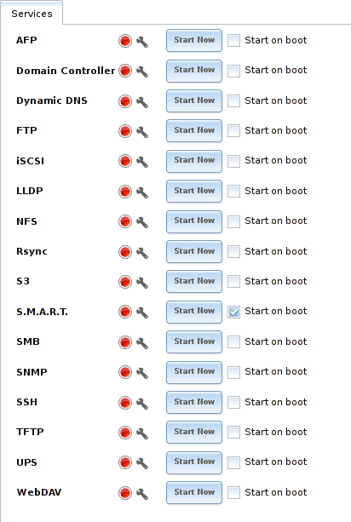Check Start on boot for NFS
Viewport: 351px width, 522px height.
point(233,221)
